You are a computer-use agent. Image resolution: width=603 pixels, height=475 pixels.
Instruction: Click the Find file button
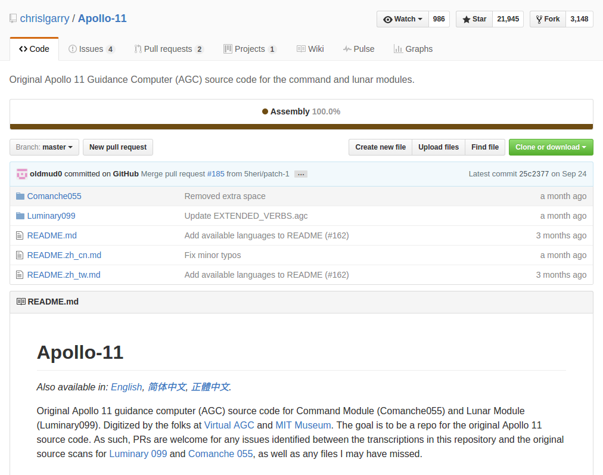pyautogui.click(x=485, y=147)
